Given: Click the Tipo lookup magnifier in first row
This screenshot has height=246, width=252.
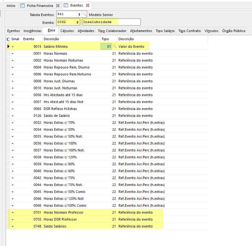Looking at the screenshot, I should tap(115, 46).
